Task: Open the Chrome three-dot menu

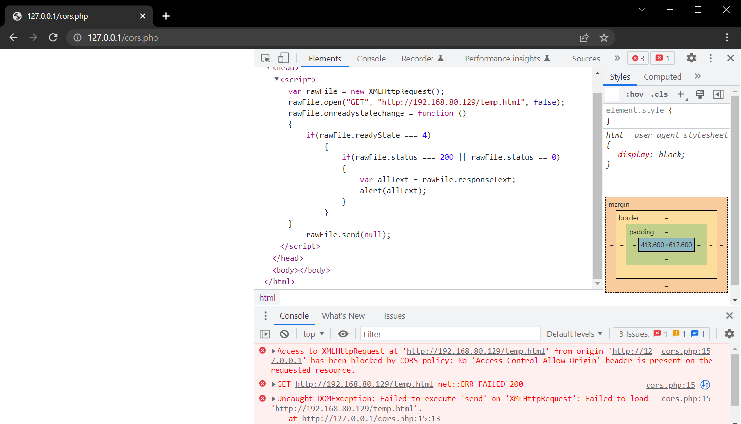Action: coord(727,37)
